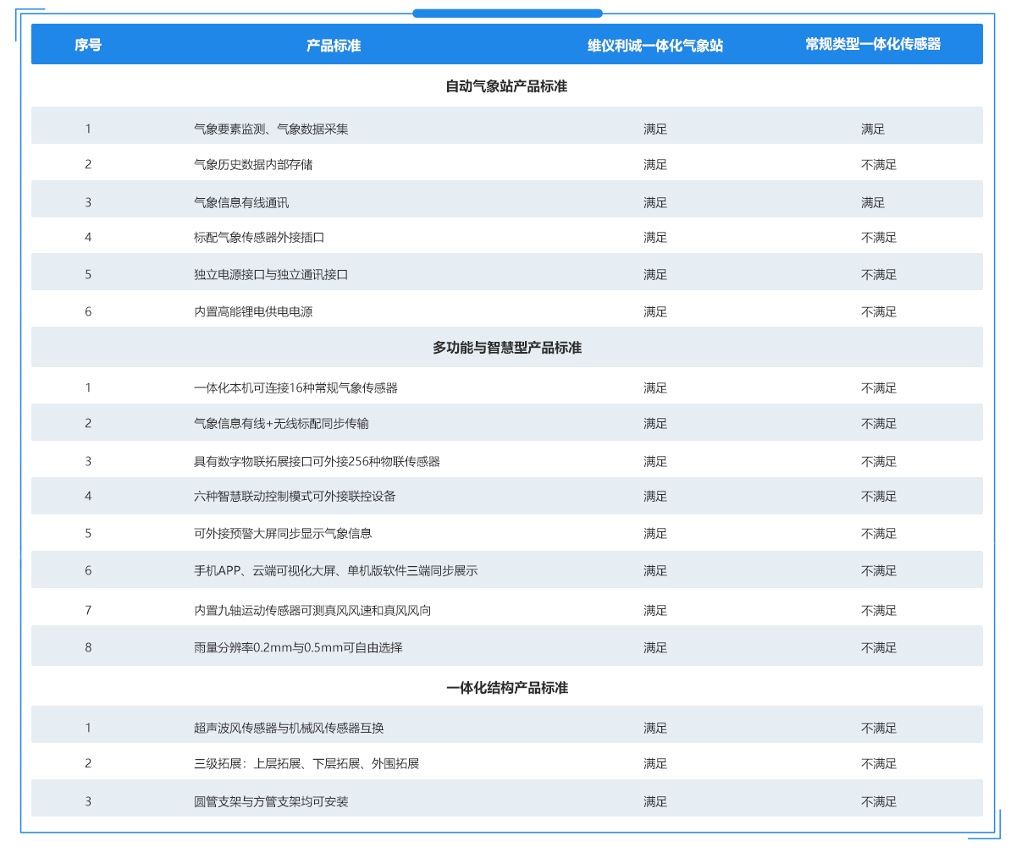Click 满足 in the 超声波风传感器 row
This screenshot has height=863, width=1016.
click(655, 728)
